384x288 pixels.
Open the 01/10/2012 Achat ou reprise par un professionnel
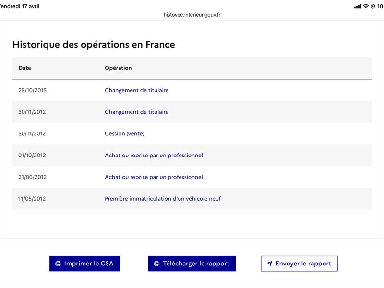click(154, 155)
